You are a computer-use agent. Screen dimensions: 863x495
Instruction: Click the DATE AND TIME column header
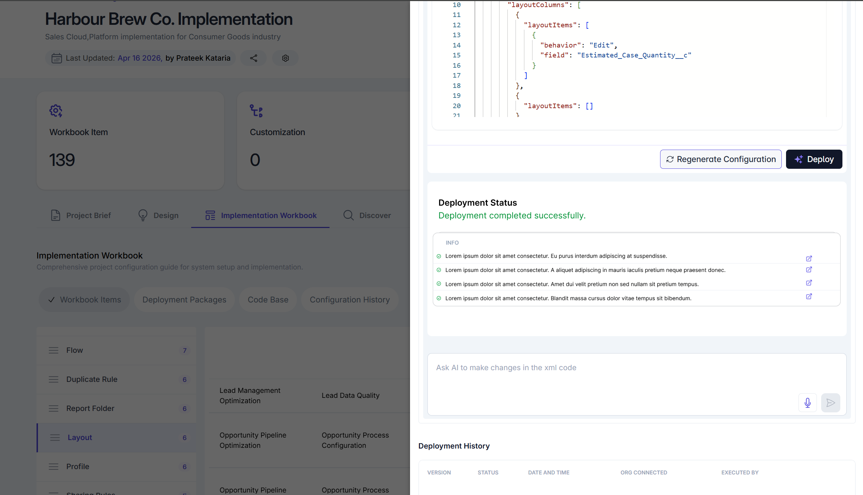tap(548, 473)
